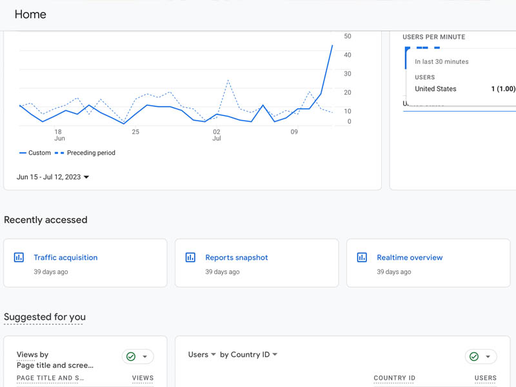
Task: Click the USERS PER MINUTE label
Action: (433, 37)
